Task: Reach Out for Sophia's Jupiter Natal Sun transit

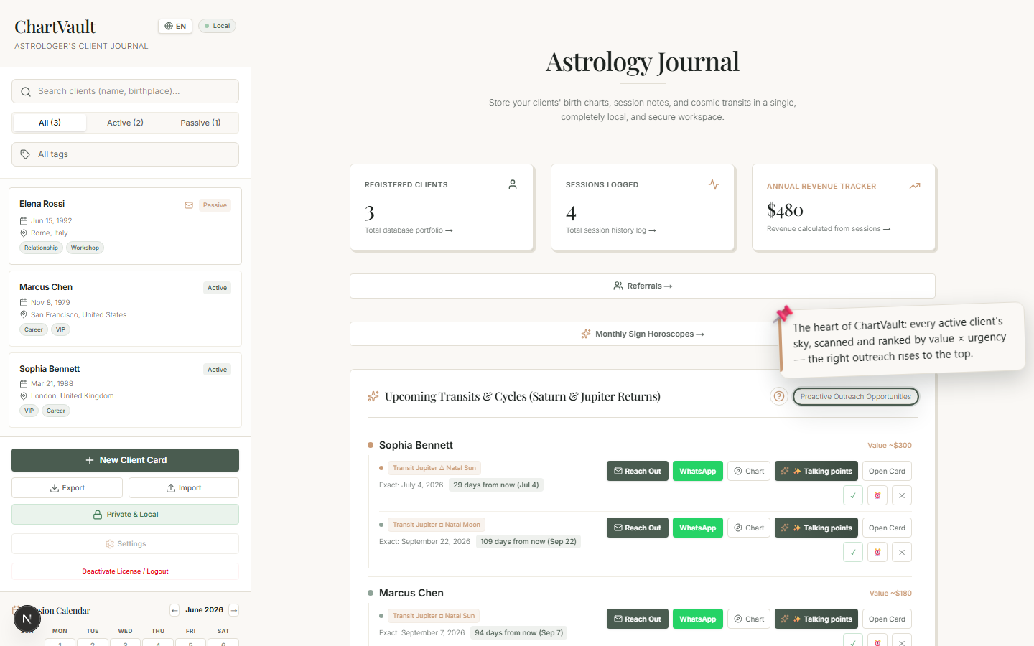Action: (638, 471)
